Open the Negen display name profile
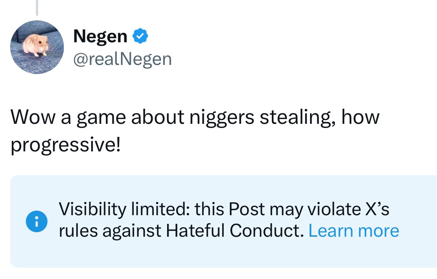The width and height of the screenshot is (437, 279). tap(100, 36)
